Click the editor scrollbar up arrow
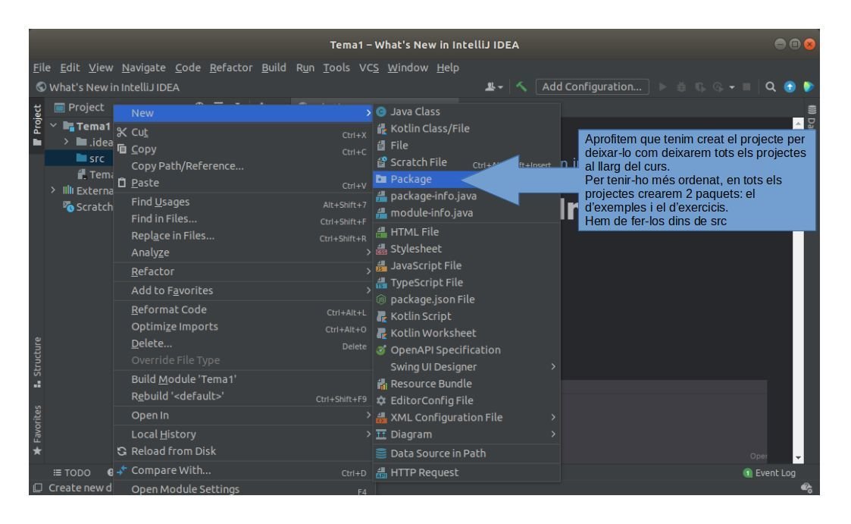Image resolution: width=851 pixels, height=524 pixels. (x=798, y=124)
